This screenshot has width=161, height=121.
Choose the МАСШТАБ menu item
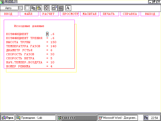pyautogui.click(x=90, y=14)
